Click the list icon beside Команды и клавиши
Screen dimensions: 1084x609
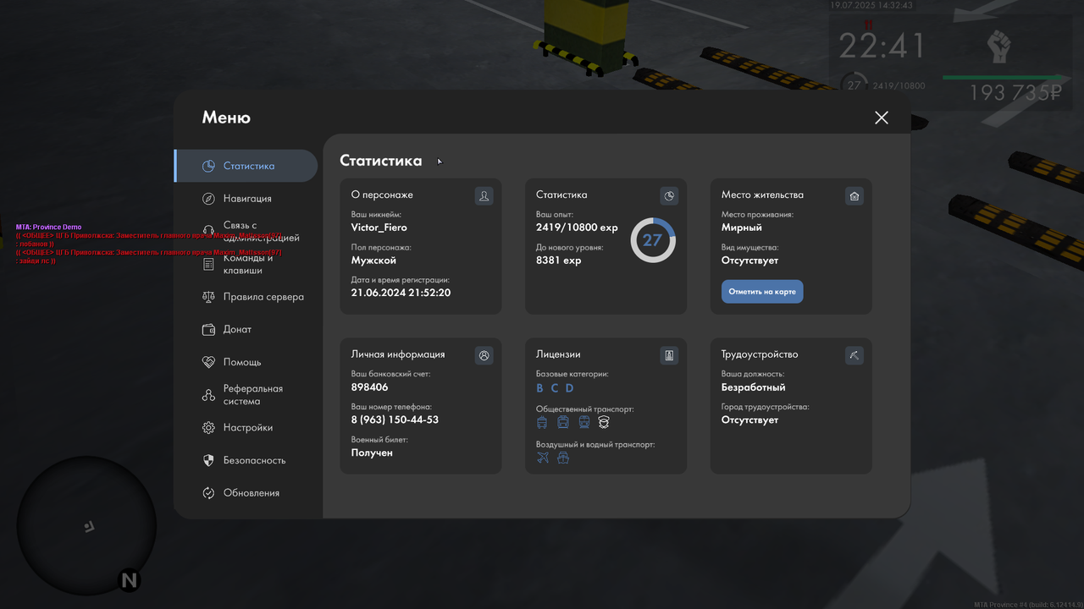pyautogui.click(x=208, y=265)
